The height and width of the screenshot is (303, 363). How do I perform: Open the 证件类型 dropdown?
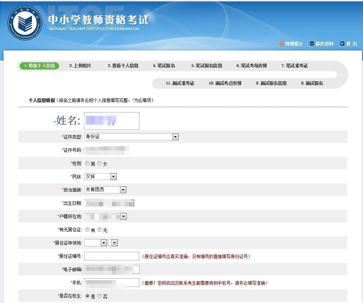175,137
